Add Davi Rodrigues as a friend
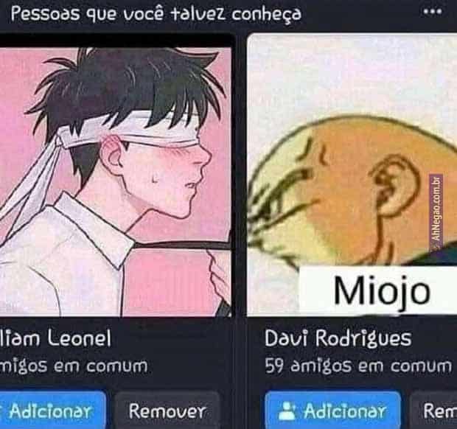This screenshot has height=429, width=457. point(333,410)
